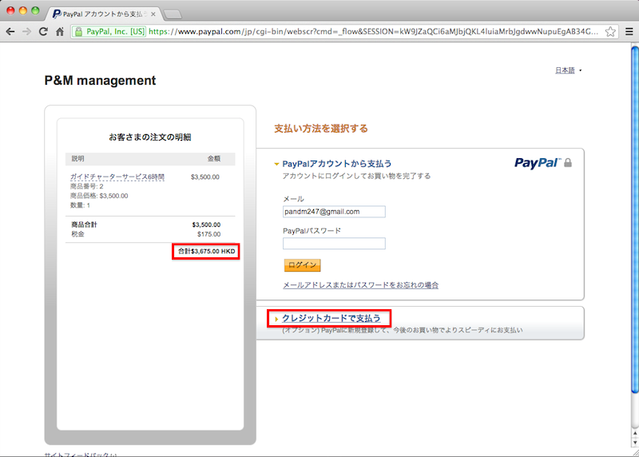639x457 pixels.
Task: Click the blue vertical scrollbar thumb
Action: [635, 221]
